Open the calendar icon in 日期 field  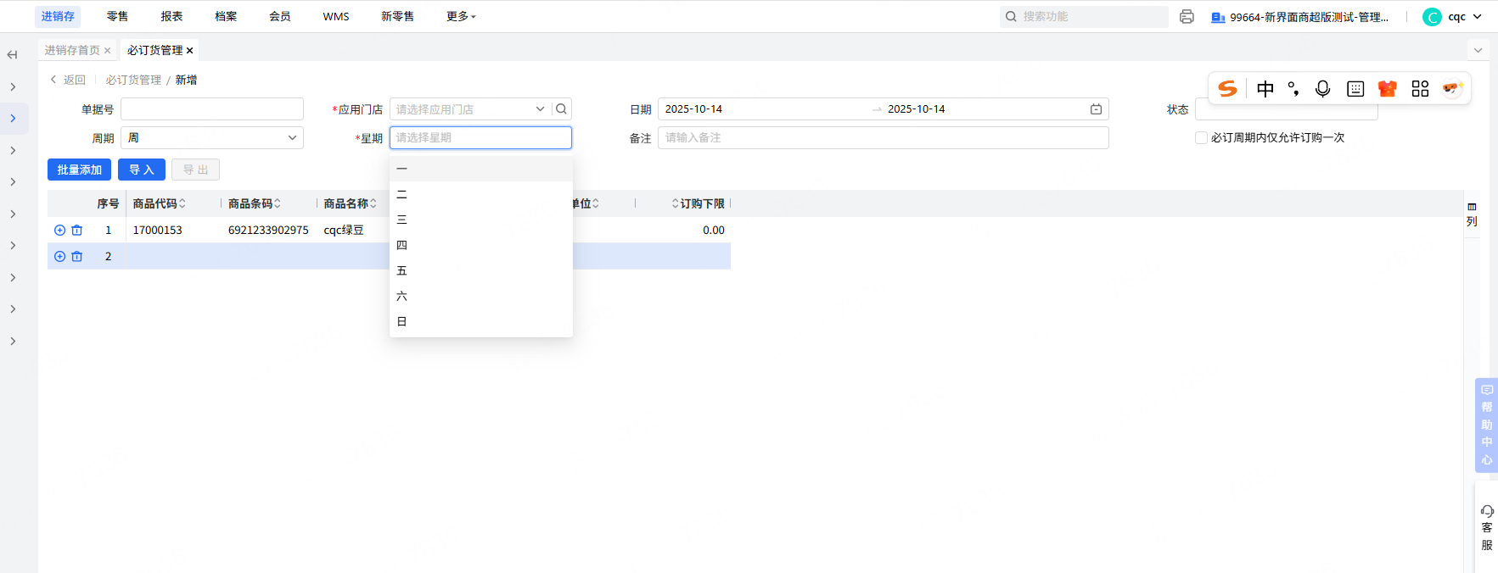(x=1096, y=108)
